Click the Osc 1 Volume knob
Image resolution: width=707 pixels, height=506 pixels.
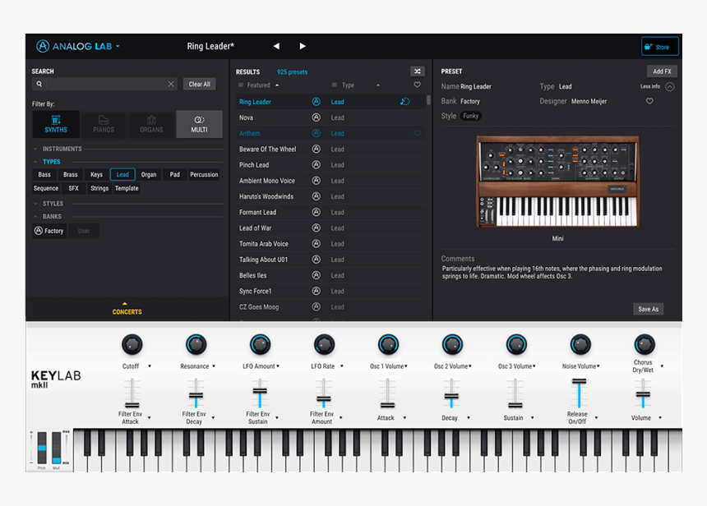coord(388,345)
